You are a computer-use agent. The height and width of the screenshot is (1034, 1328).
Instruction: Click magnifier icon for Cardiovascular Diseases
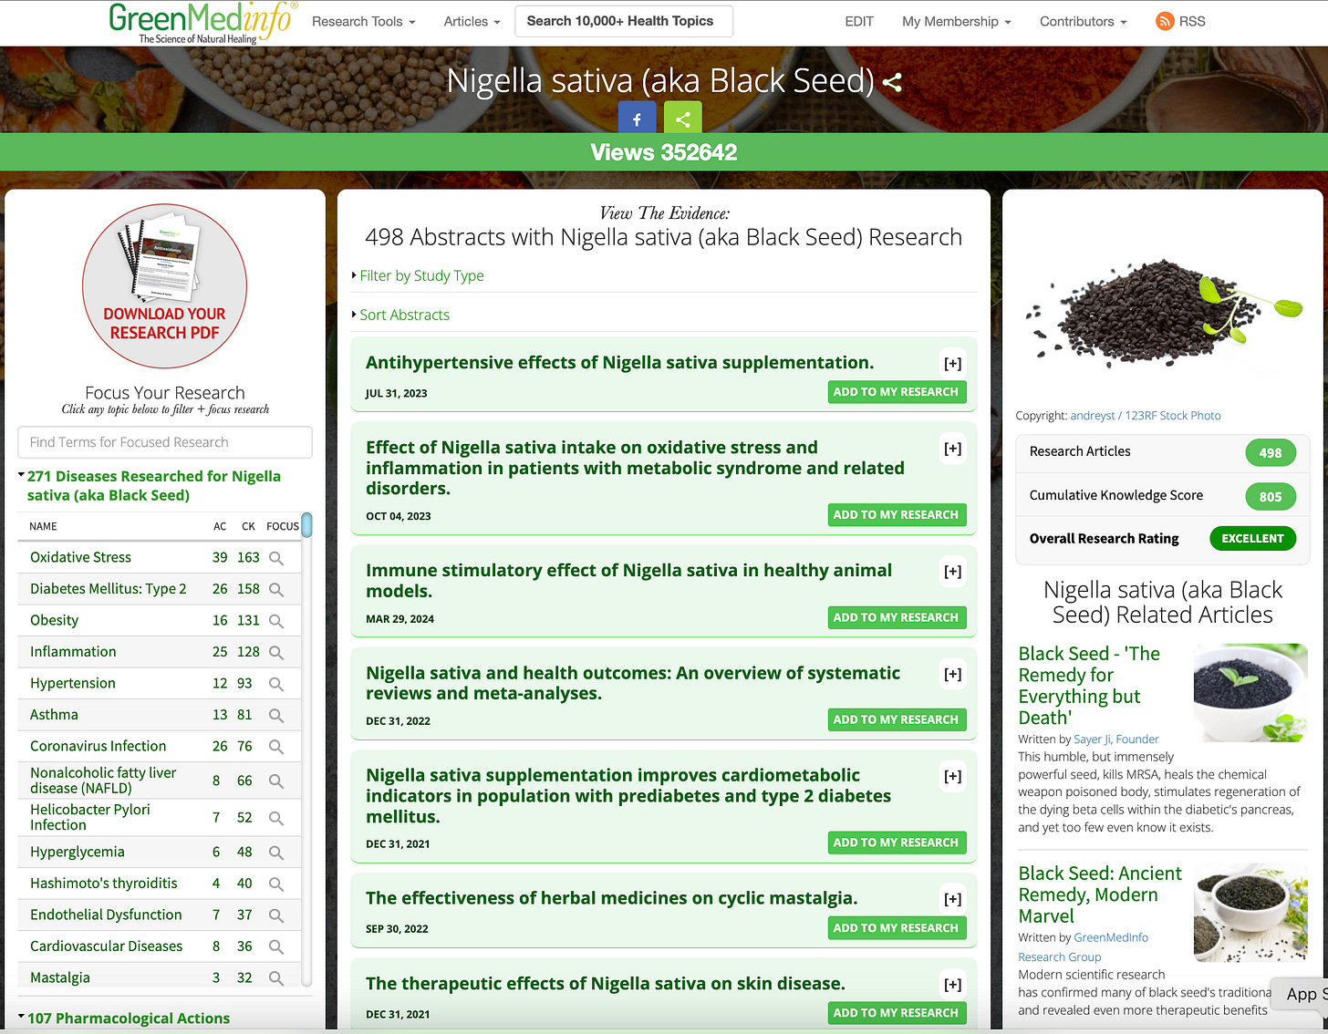[276, 947]
